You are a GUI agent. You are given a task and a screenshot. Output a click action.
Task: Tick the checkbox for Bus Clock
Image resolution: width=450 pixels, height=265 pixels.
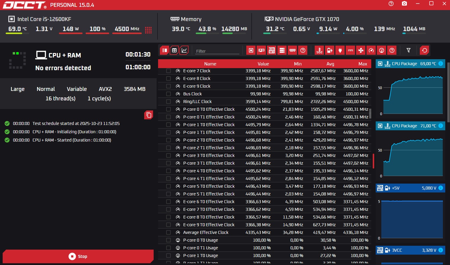click(168, 94)
